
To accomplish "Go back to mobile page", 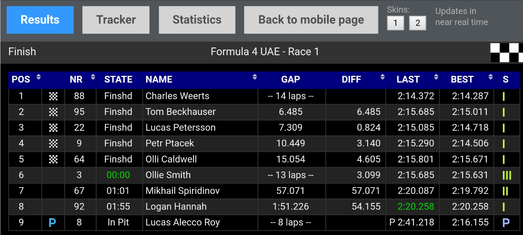I will pos(311,20).
